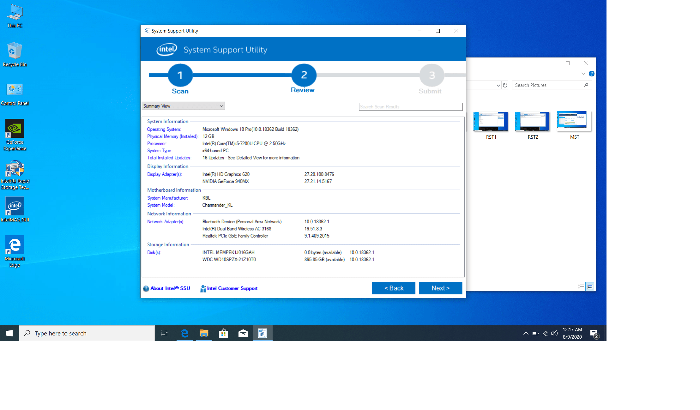Switch File Explorer to details view
This screenshot has height=410, width=700.
point(581,286)
